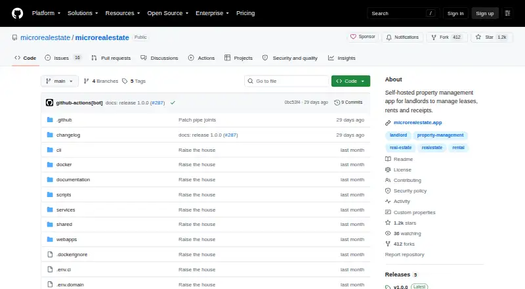Expand the Resources dropdown
Viewport: 525px width, 289px height.
tap(123, 13)
